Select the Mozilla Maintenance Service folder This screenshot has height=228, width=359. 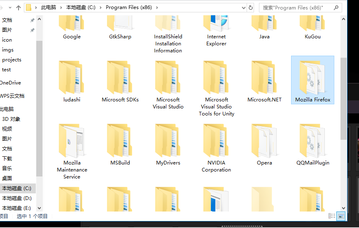pyautogui.click(x=72, y=151)
